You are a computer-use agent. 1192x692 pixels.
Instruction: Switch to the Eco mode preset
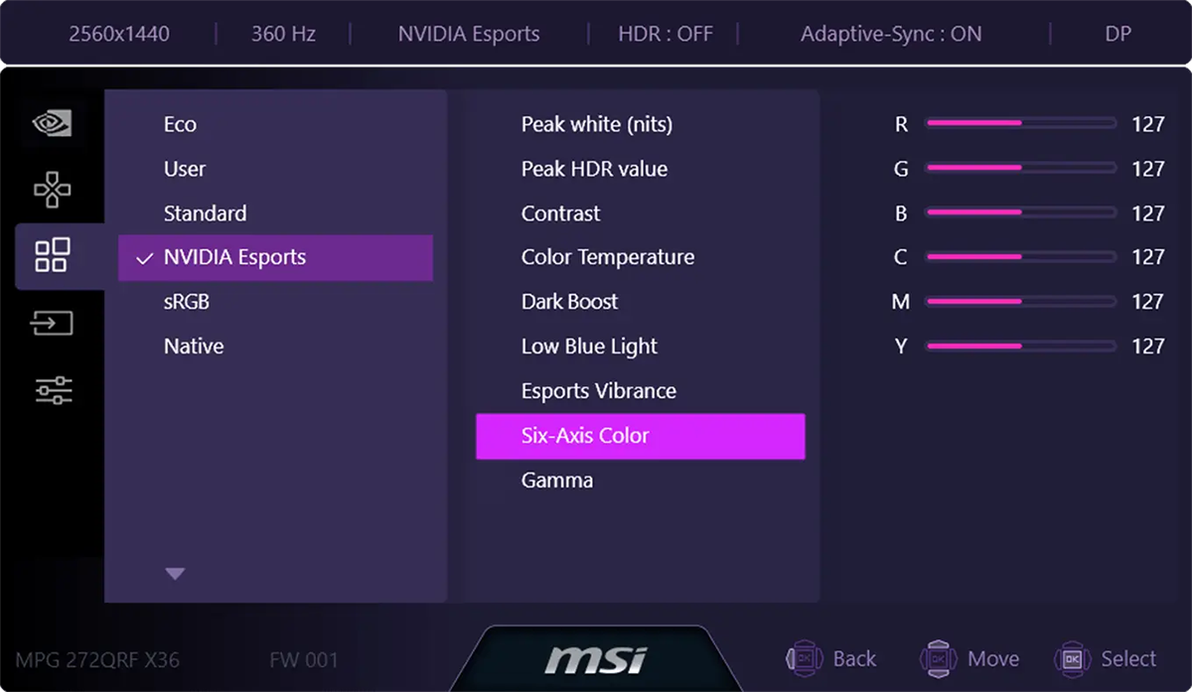click(180, 124)
